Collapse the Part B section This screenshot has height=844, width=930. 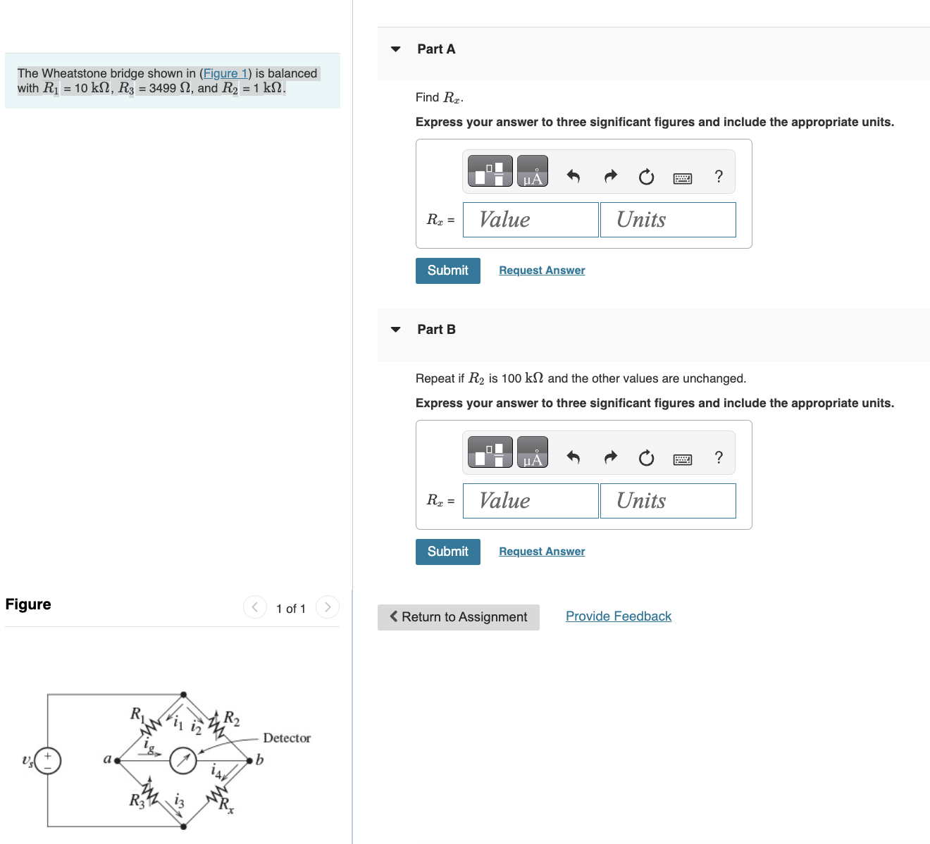(395, 329)
